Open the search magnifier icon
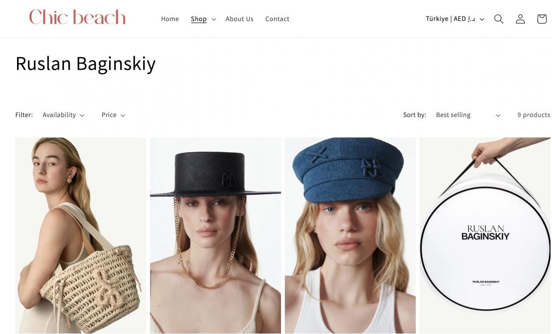Screen dimensions: 552x334 (x=499, y=19)
